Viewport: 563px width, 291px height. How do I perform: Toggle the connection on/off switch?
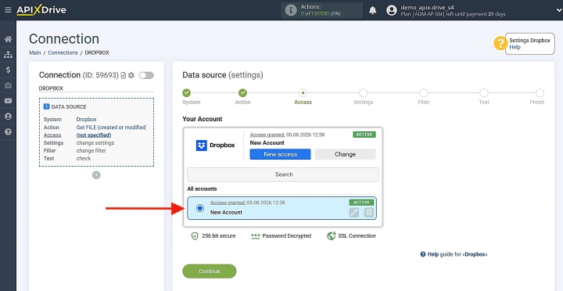coord(146,75)
